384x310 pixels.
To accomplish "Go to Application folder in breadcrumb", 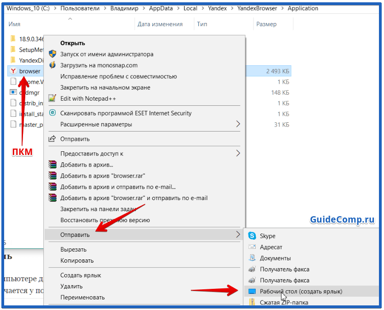I will (303, 8).
